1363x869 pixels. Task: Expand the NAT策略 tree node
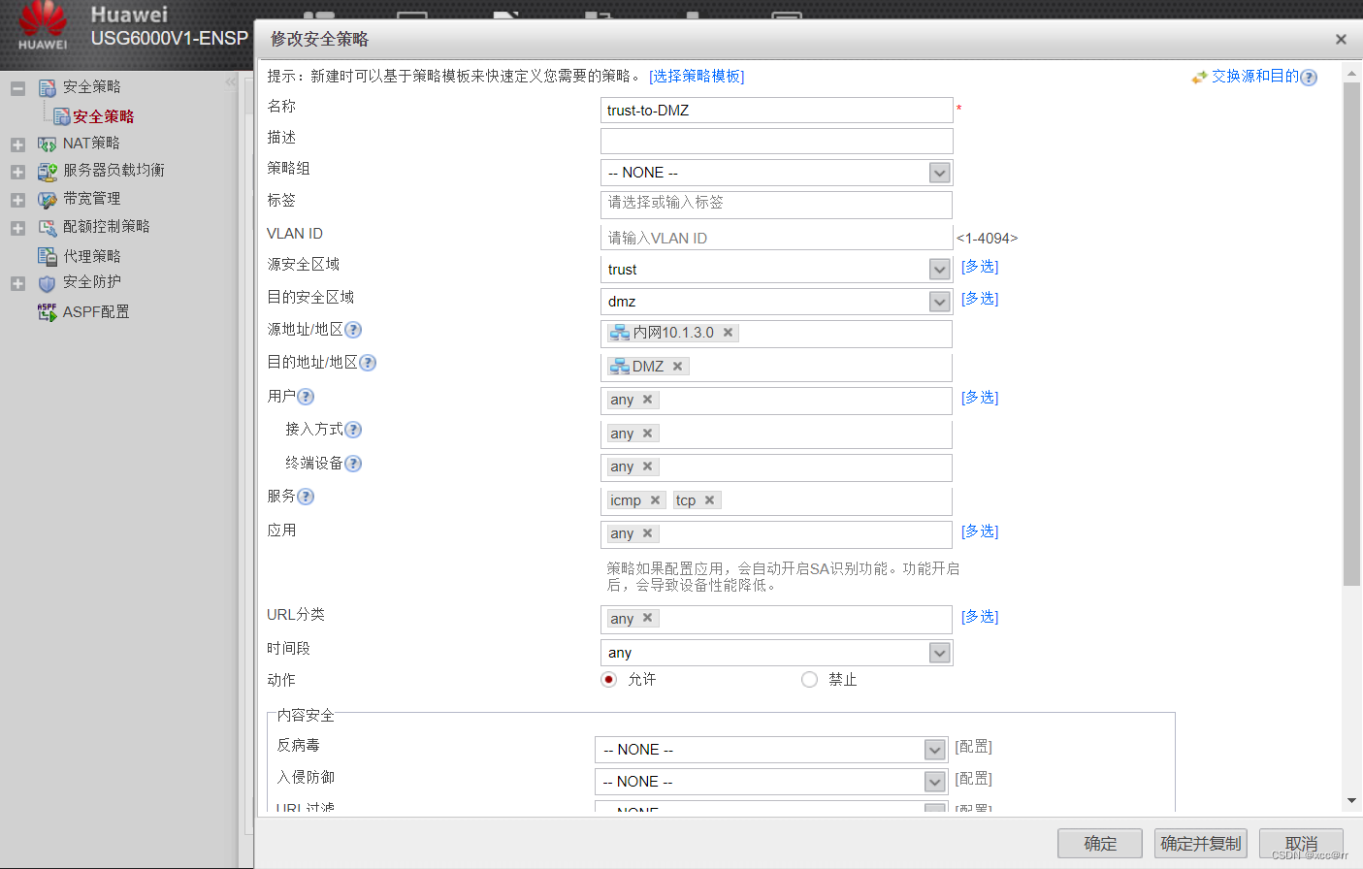tap(17, 145)
